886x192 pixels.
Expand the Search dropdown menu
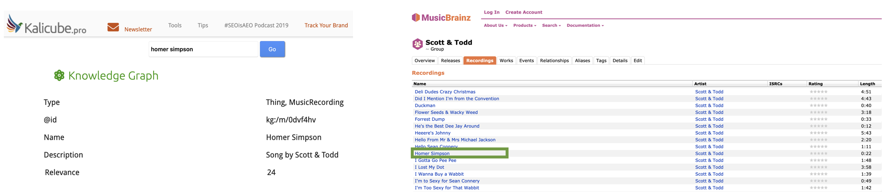point(551,25)
